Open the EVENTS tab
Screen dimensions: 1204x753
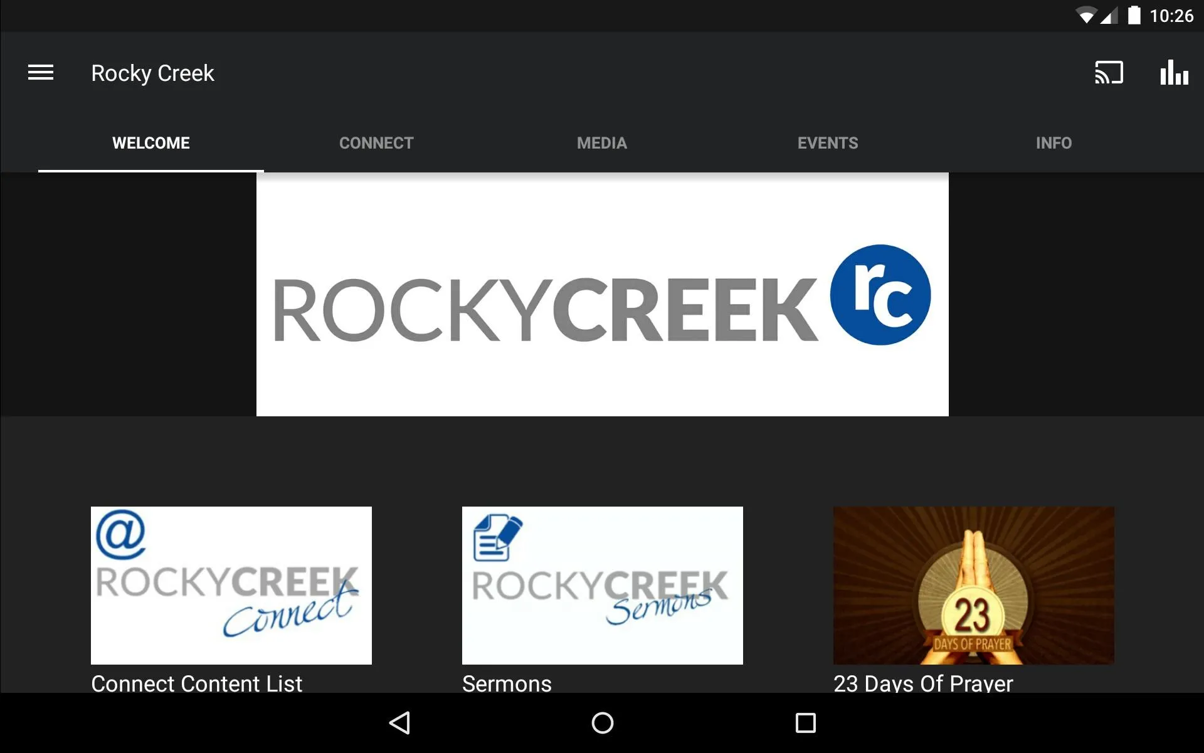pyautogui.click(x=828, y=142)
